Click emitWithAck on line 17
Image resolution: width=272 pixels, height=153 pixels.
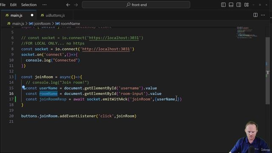(115, 99)
